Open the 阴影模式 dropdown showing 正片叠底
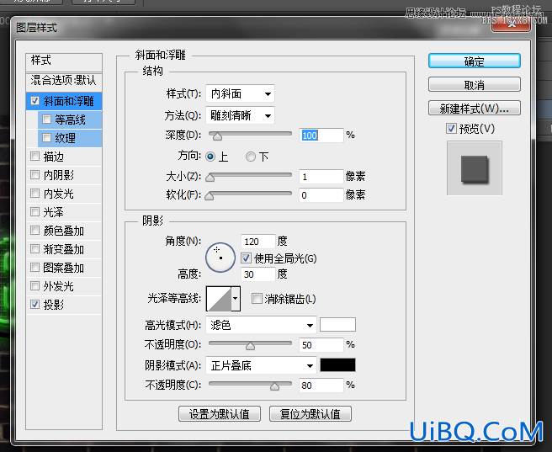This screenshot has width=552, height=452. pyautogui.click(x=261, y=365)
